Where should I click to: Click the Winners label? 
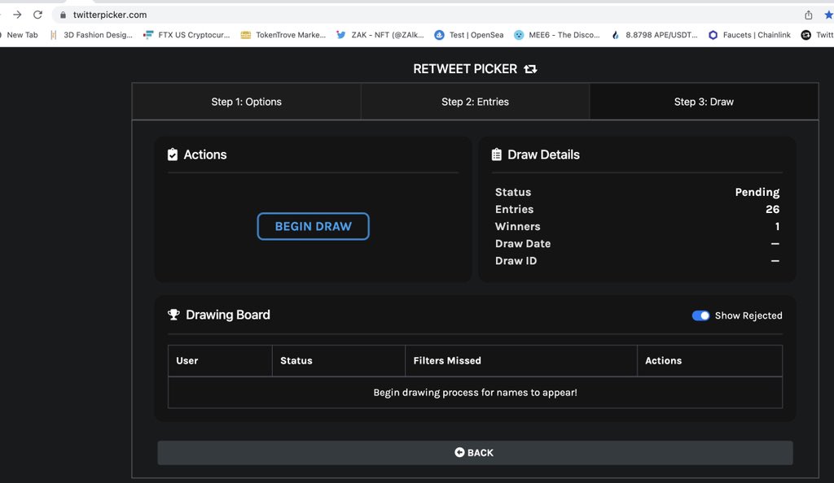pos(517,226)
